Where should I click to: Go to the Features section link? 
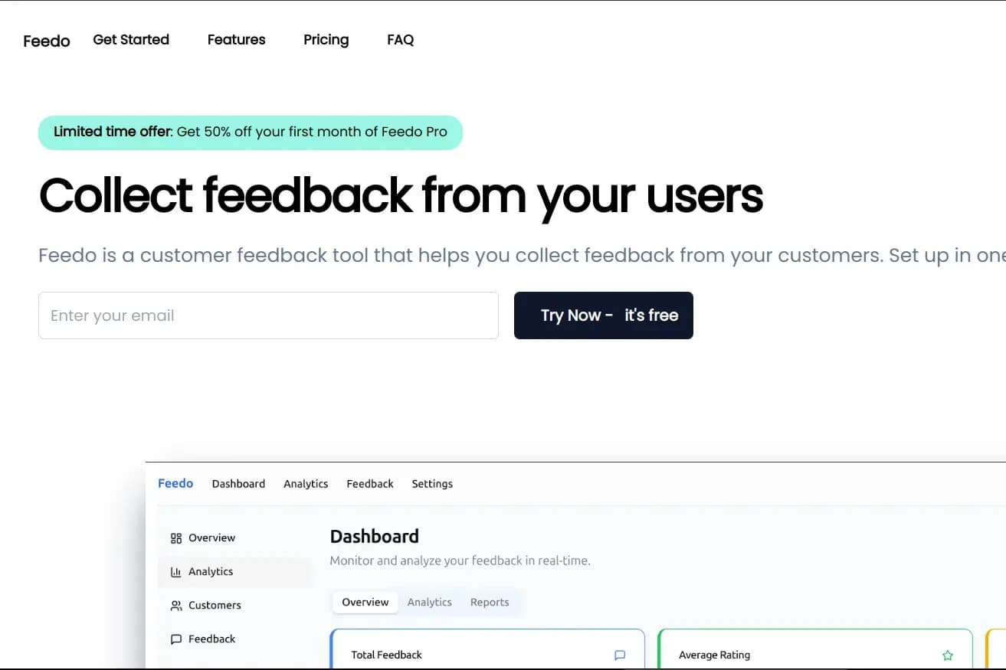[x=236, y=40]
